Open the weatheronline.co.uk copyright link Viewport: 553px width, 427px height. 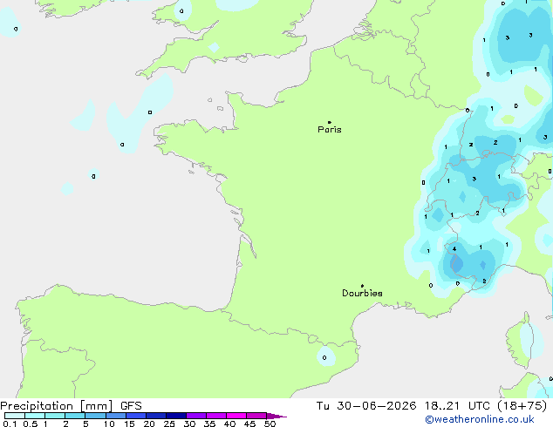(480, 419)
